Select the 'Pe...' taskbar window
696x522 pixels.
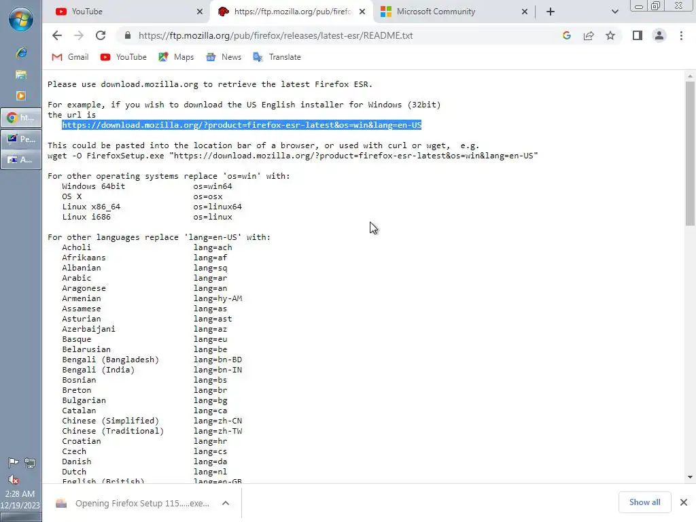pos(21,139)
